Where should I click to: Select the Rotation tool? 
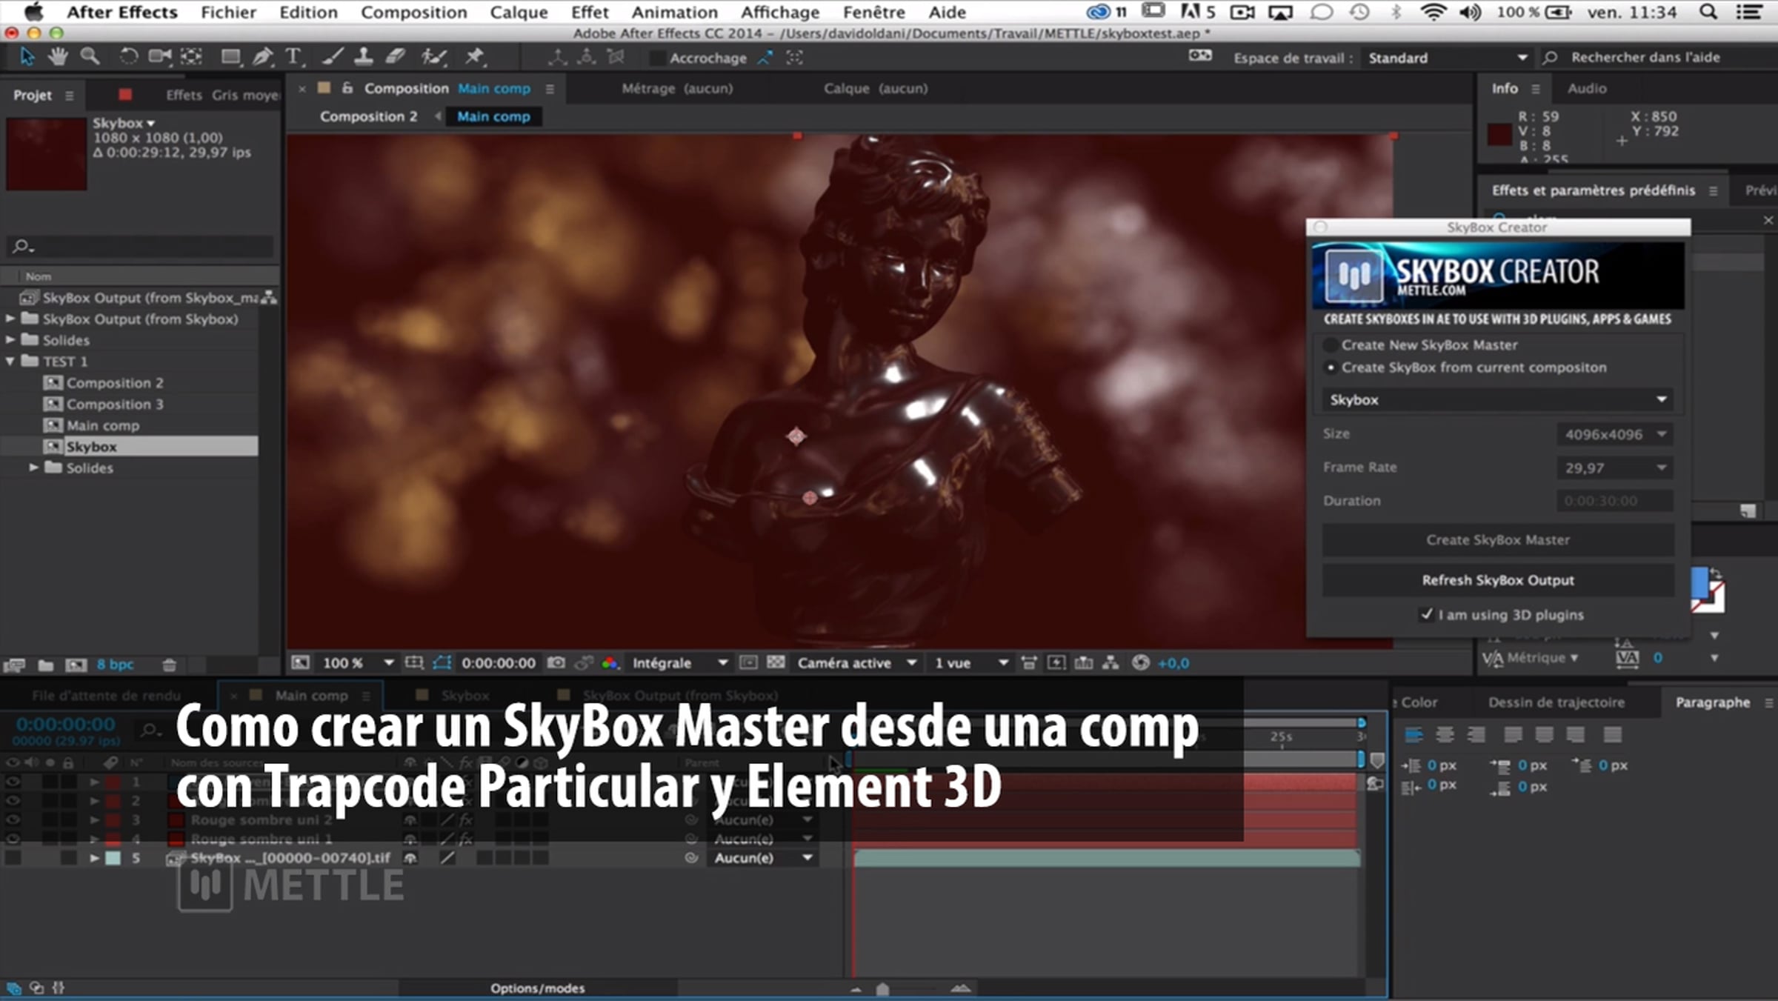tap(128, 57)
